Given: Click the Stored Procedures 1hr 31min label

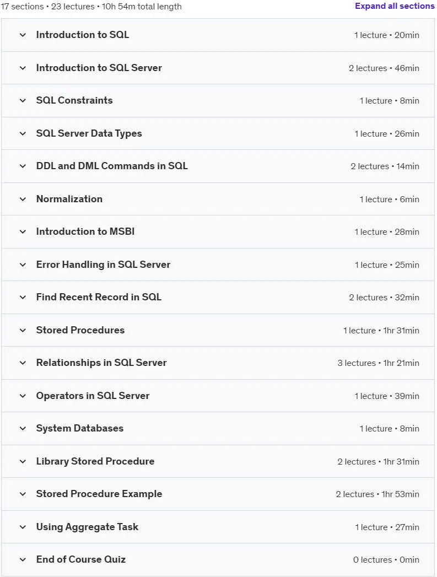Looking at the screenshot, I should click(401, 331).
